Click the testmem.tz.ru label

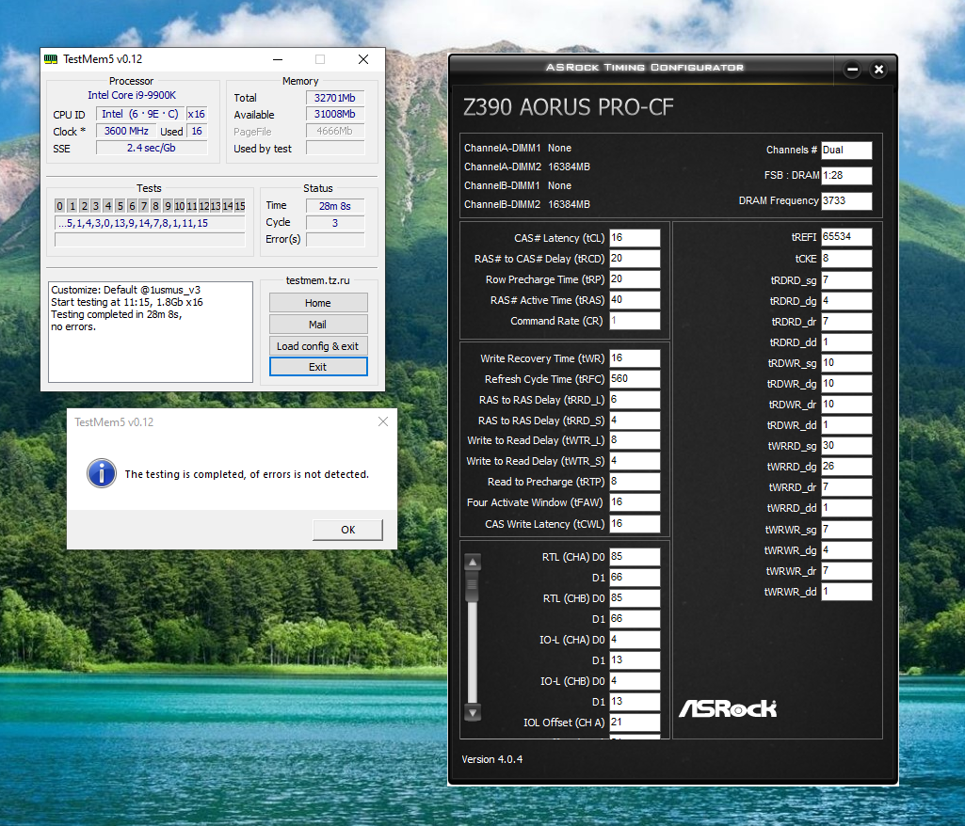tap(317, 280)
